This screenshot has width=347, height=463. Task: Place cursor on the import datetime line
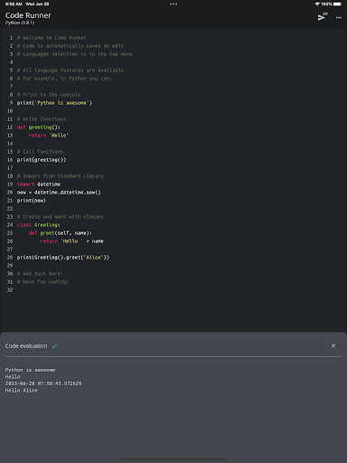[x=39, y=184]
